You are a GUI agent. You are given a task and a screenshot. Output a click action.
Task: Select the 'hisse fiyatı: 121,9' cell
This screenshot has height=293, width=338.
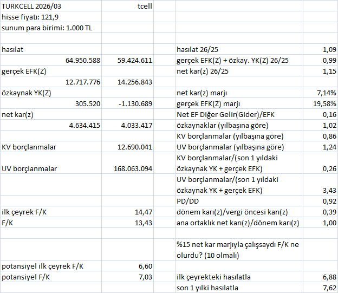51,17
